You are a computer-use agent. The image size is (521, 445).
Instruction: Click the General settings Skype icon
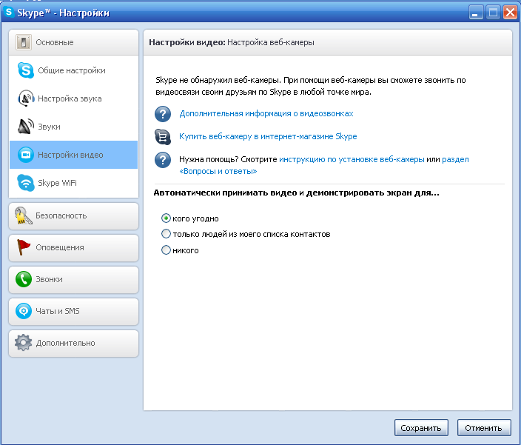click(26, 70)
